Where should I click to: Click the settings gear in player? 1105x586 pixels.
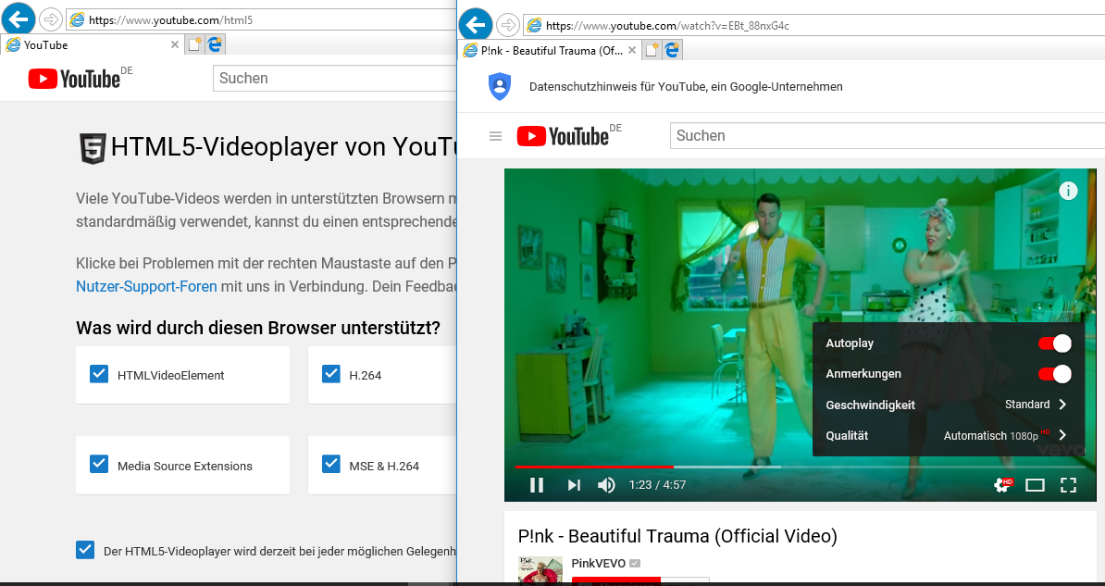[x=1002, y=484]
